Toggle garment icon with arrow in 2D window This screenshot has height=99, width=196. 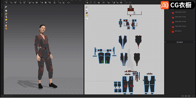point(87,10)
